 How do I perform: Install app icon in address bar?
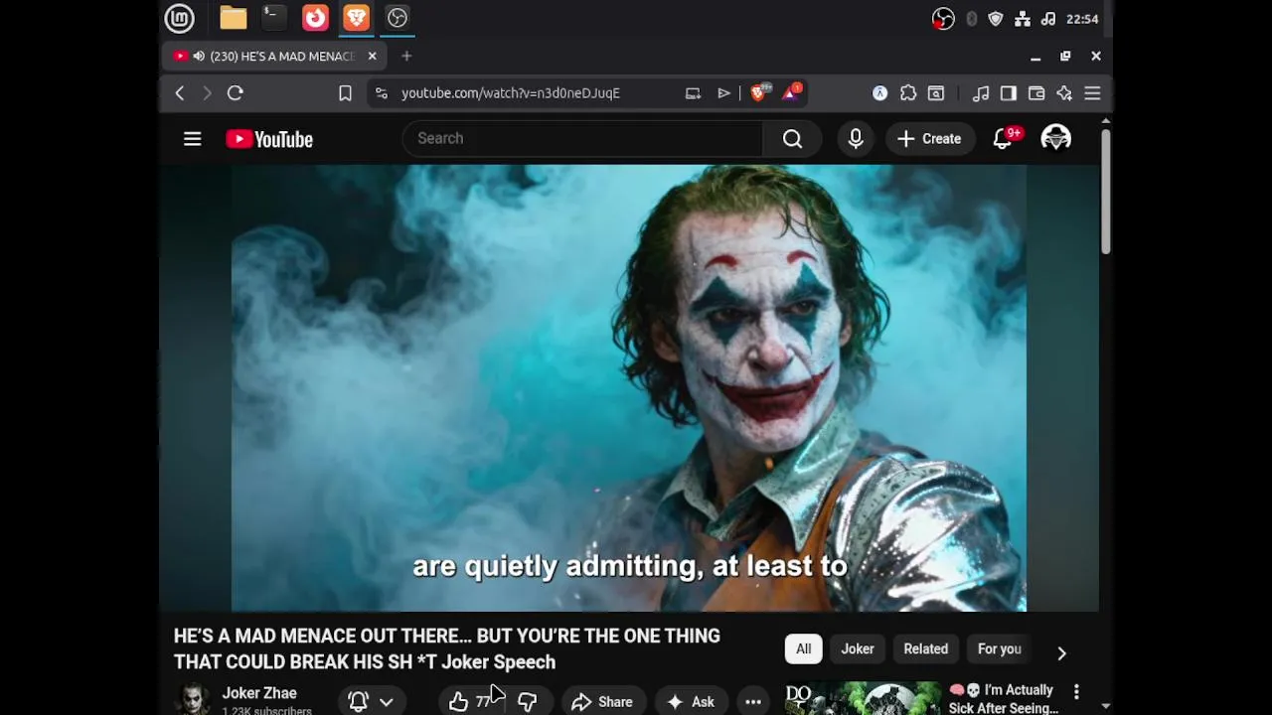[693, 93]
